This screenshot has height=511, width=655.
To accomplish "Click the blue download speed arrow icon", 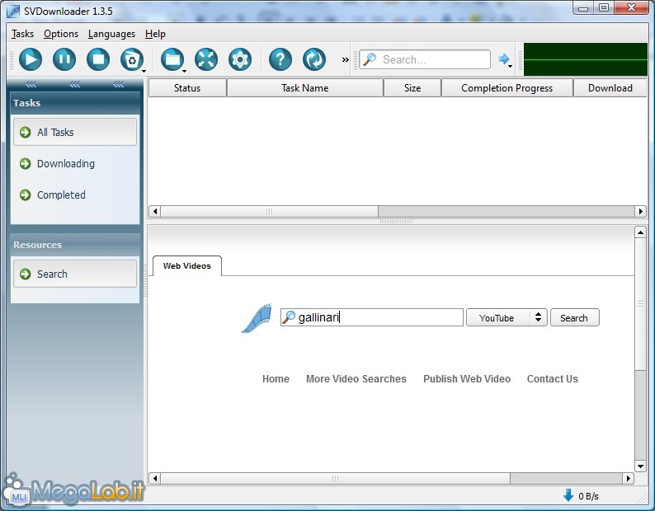I will click(x=568, y=495).
